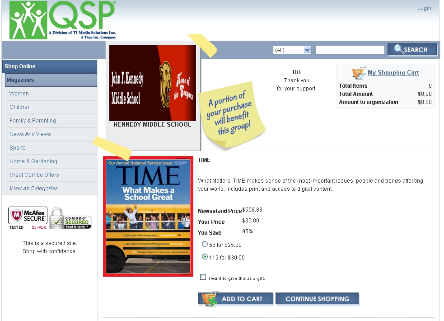Open the Login link

tap(424, 8)
